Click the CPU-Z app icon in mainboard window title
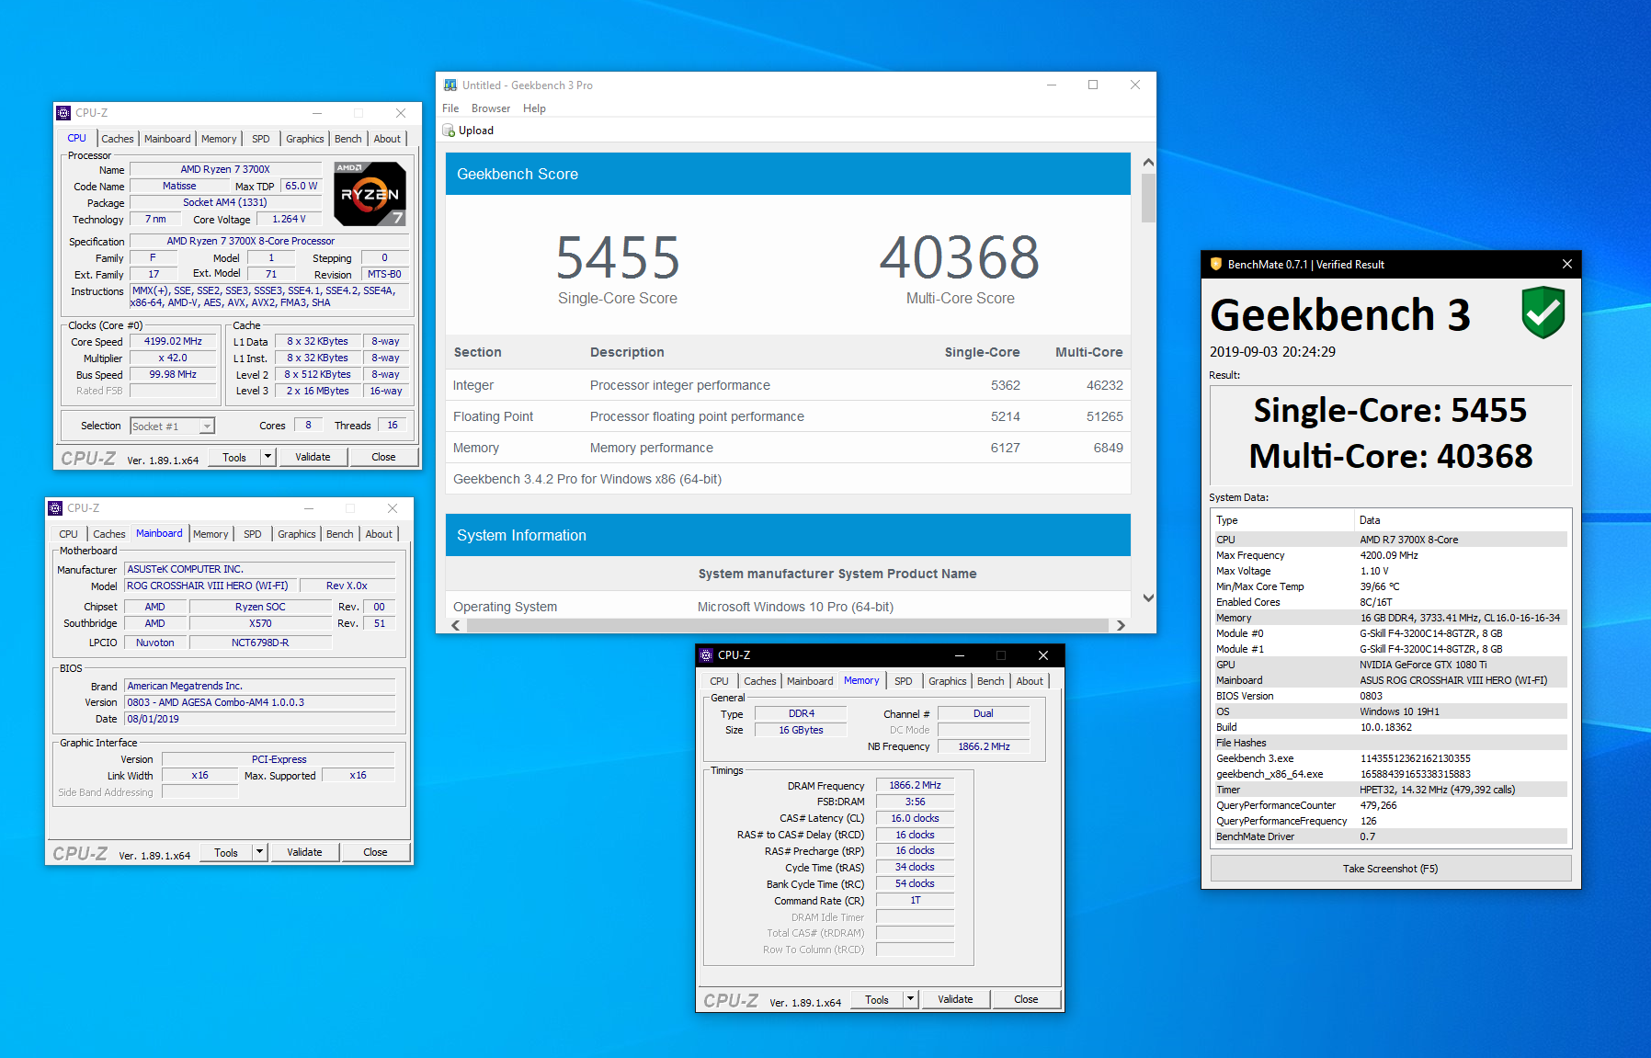This screenshot has width=1651, height=1058. (x=55, y=508)
